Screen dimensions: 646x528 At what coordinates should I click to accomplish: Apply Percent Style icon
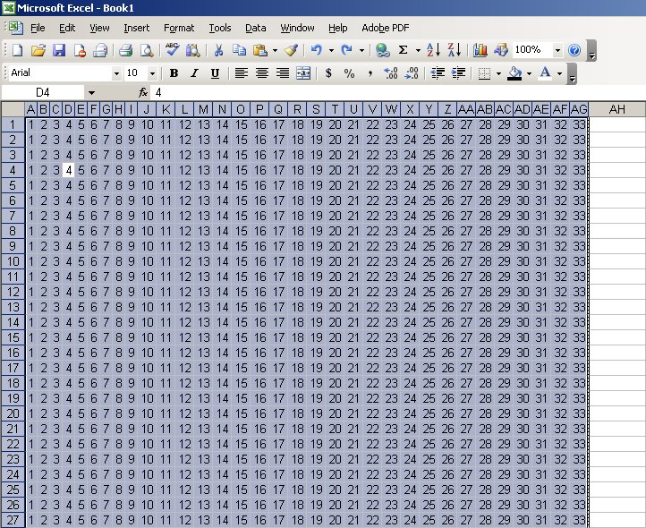[349, 73]
